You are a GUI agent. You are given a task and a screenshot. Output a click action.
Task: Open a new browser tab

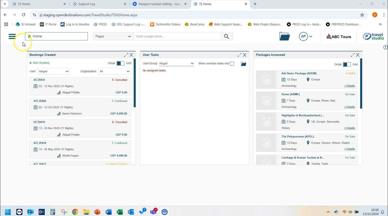(x=255, y=4)
